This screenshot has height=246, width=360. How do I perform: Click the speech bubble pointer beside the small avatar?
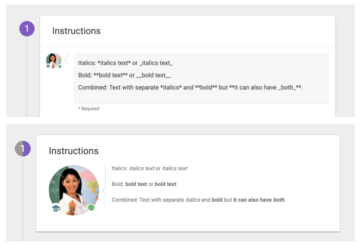[66, 60]
